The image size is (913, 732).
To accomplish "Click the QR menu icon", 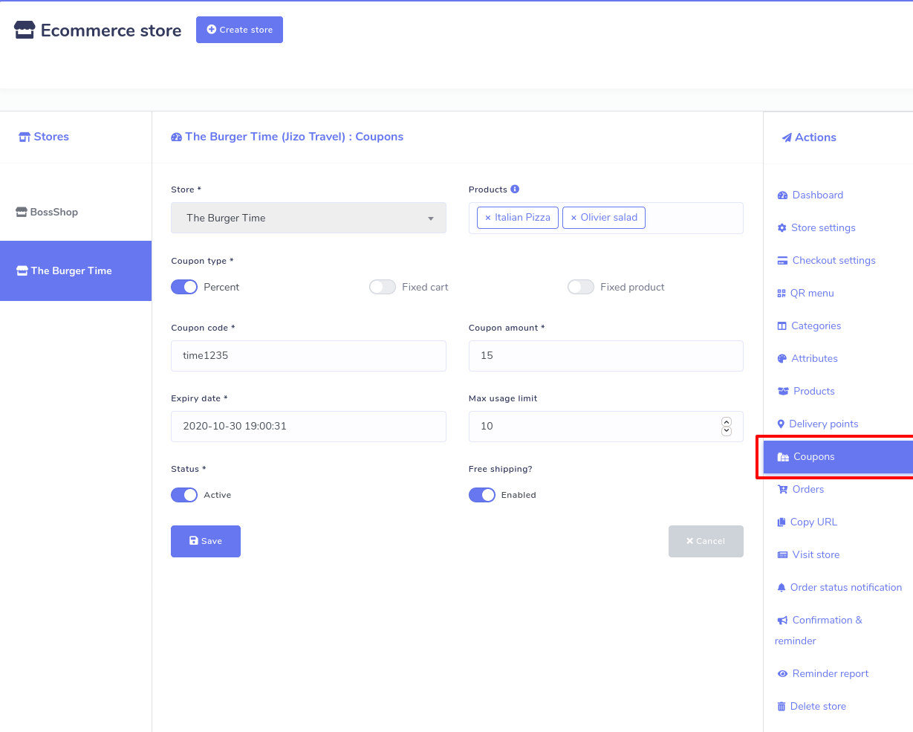I will (x=781, y=294).
